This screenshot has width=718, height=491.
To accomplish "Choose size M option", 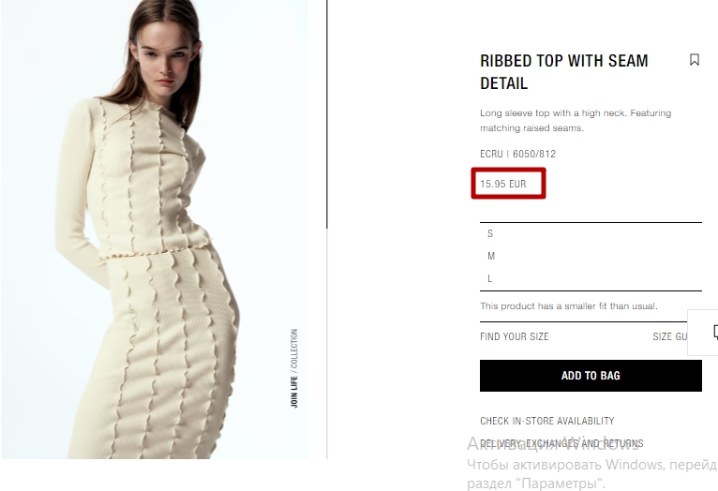I will pyautogui.click(x=591, y=256).
